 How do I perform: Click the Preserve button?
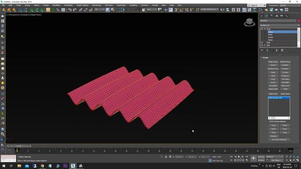click(285, 76)
